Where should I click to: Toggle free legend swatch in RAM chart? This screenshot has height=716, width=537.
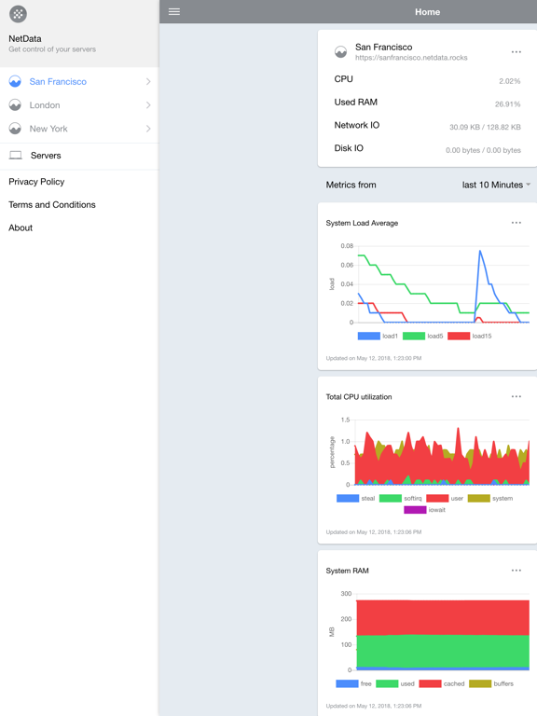tap(347, 683)
